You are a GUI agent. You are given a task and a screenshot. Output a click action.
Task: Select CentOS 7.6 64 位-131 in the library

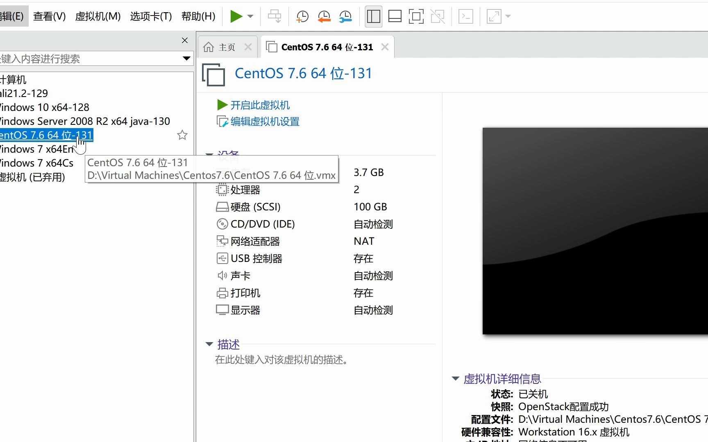pos(46,135)
